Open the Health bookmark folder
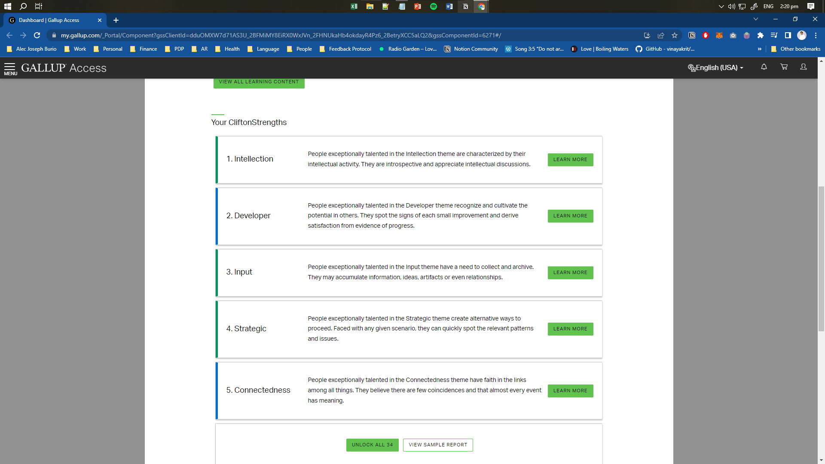 coord(228,49)
